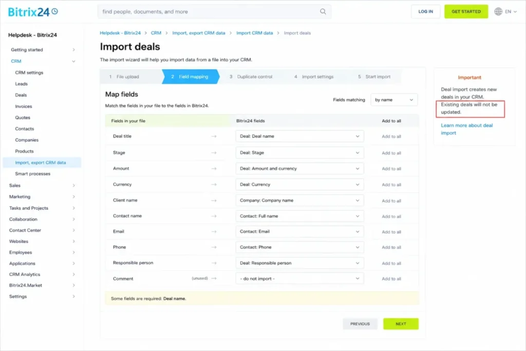
Task: Click the NEXT button
Action: [x=401, y=324]
